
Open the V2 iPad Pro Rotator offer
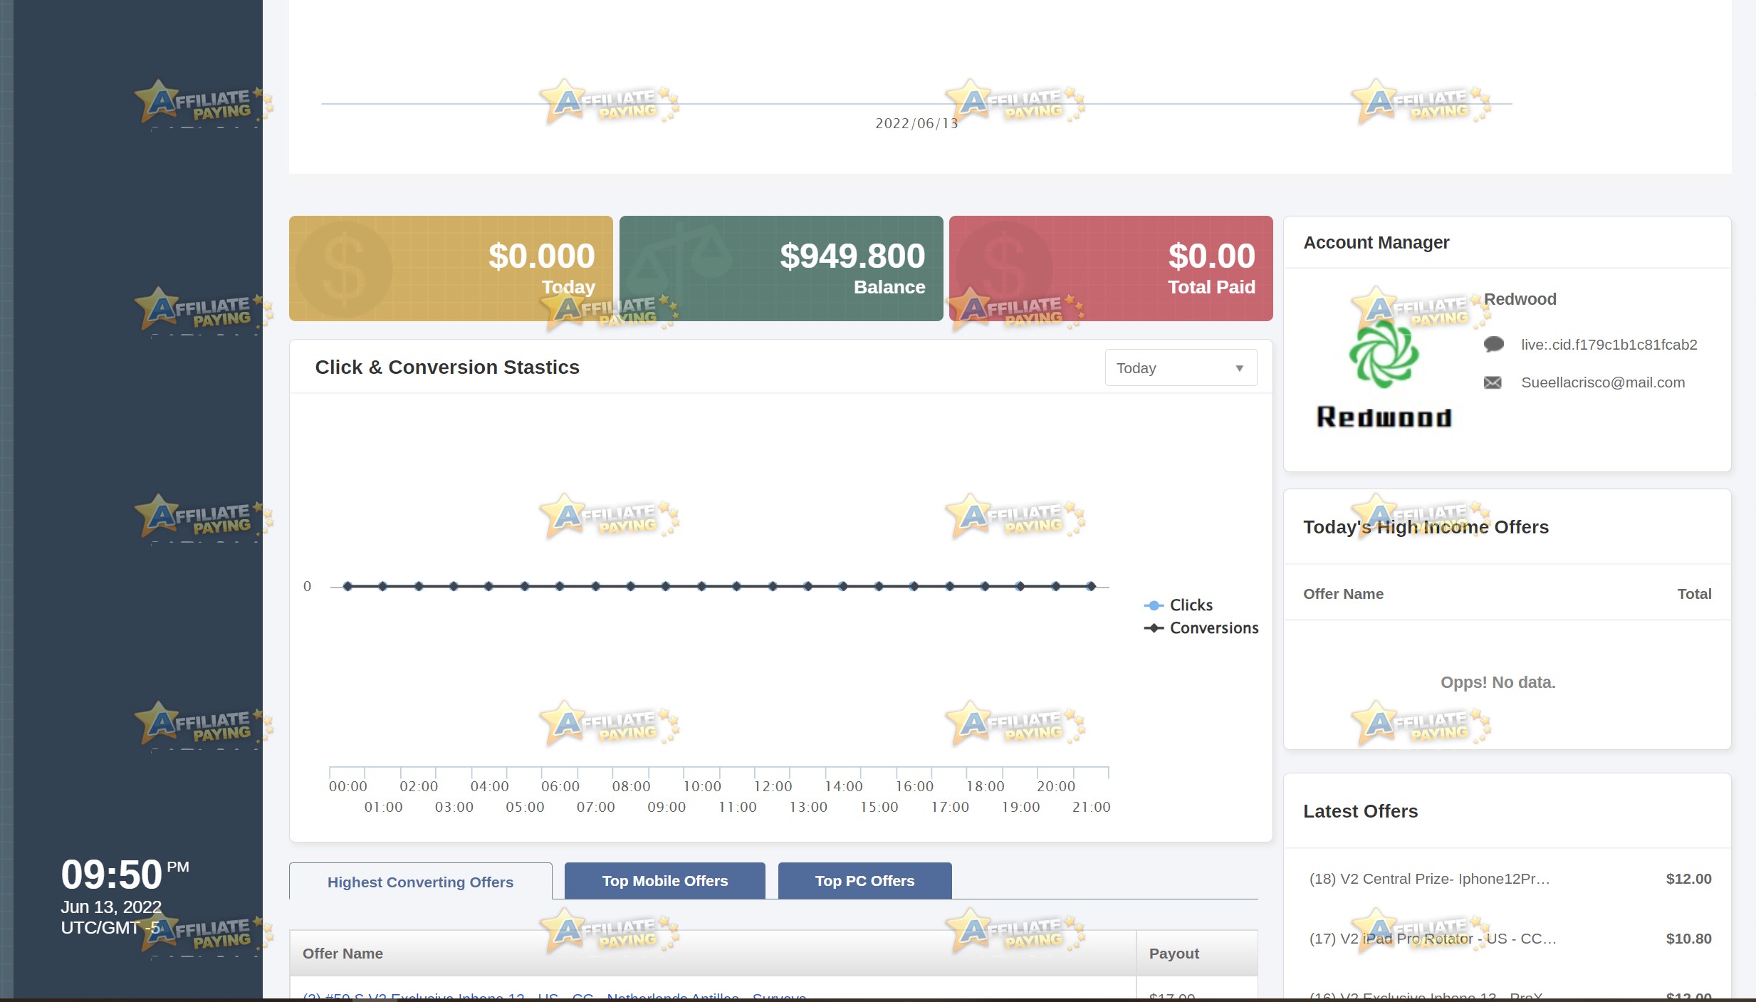click(1433, 939)
